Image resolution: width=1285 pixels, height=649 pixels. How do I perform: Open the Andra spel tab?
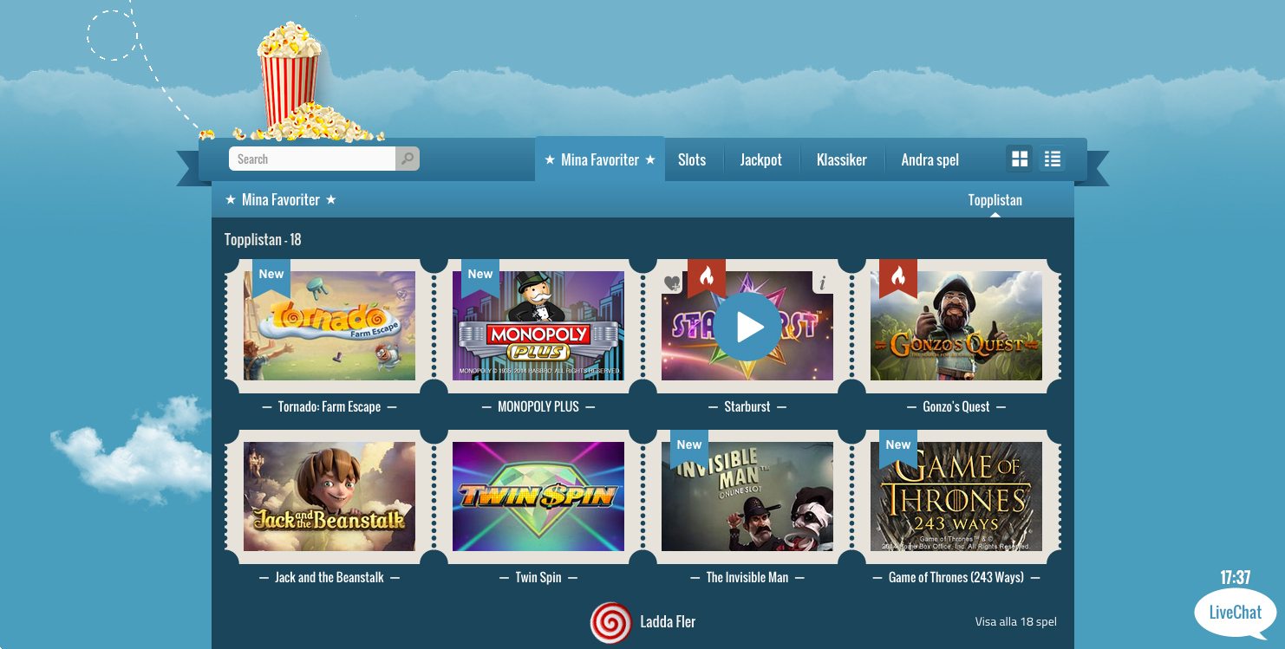[x=930, y=159]
